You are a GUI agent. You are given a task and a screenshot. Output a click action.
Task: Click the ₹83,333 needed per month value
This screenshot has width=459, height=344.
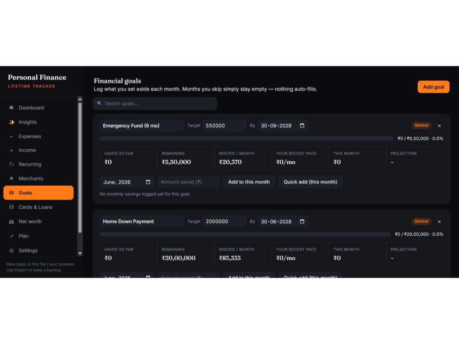click(x=230, y=258)
